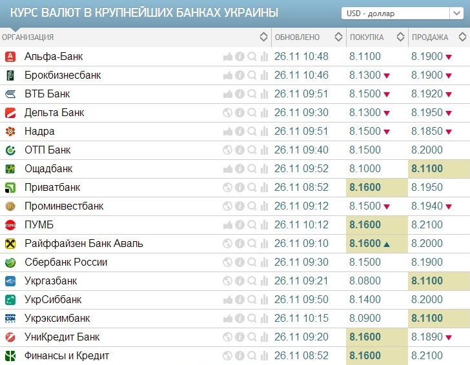The width and height of the screenshot is (470, 365).
Task: Open info icon for Финансы и Кредит
Action: (x=240, y=356)
